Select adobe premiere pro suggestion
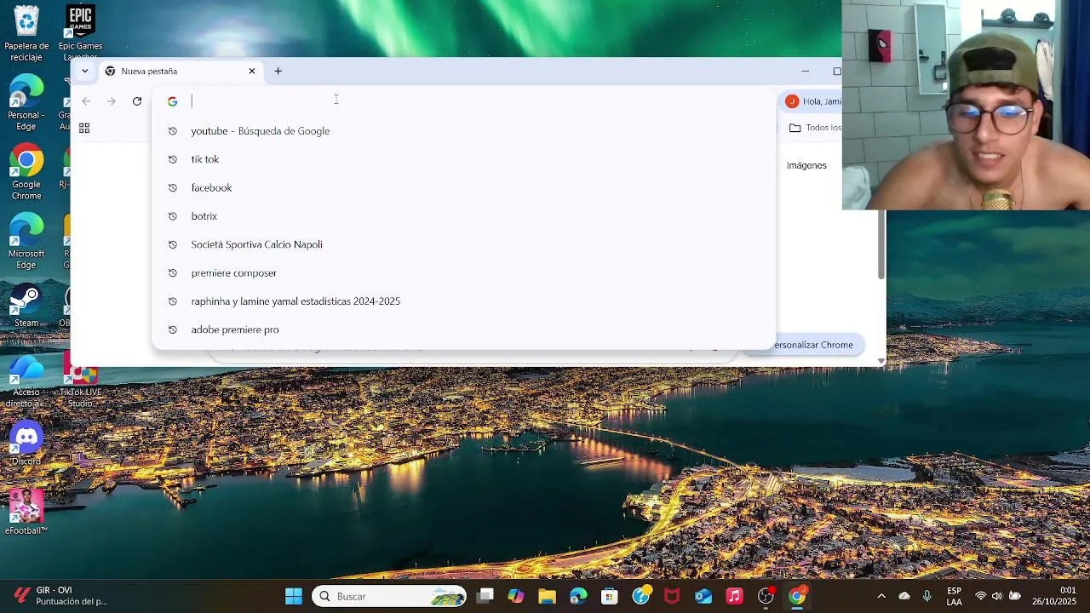 (x=463, y=329)
